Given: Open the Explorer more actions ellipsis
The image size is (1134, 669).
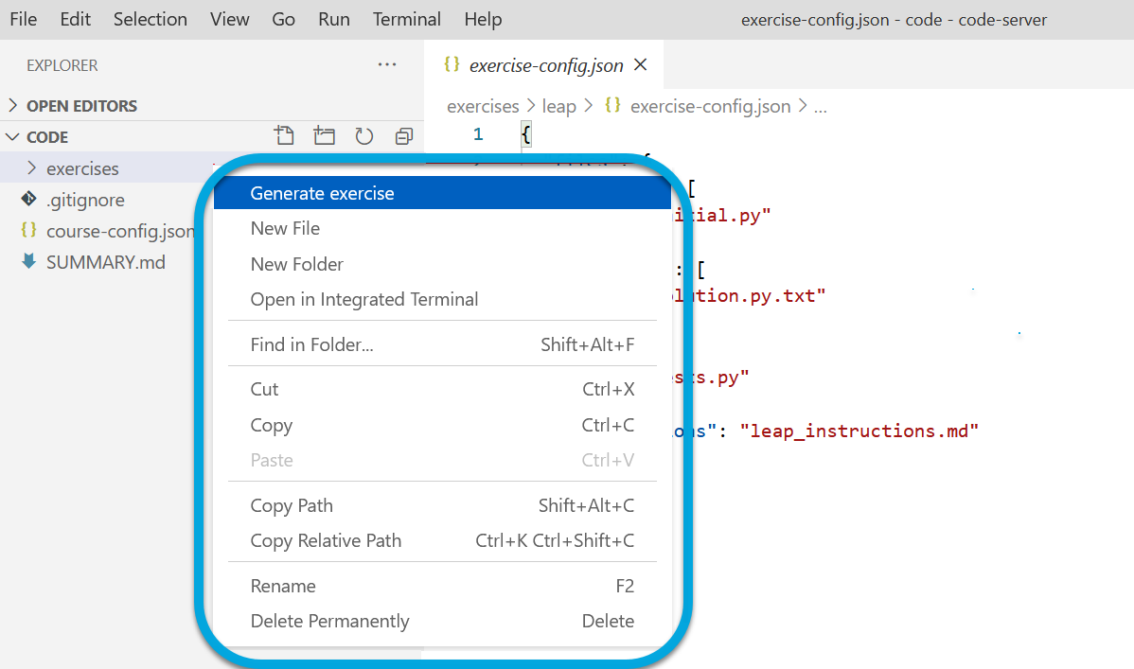Looking at the screenshot, I should tap(387, 65).
